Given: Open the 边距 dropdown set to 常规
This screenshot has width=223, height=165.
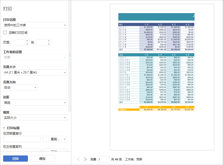Looking at the screenshot, I should (x=35, y=103).
